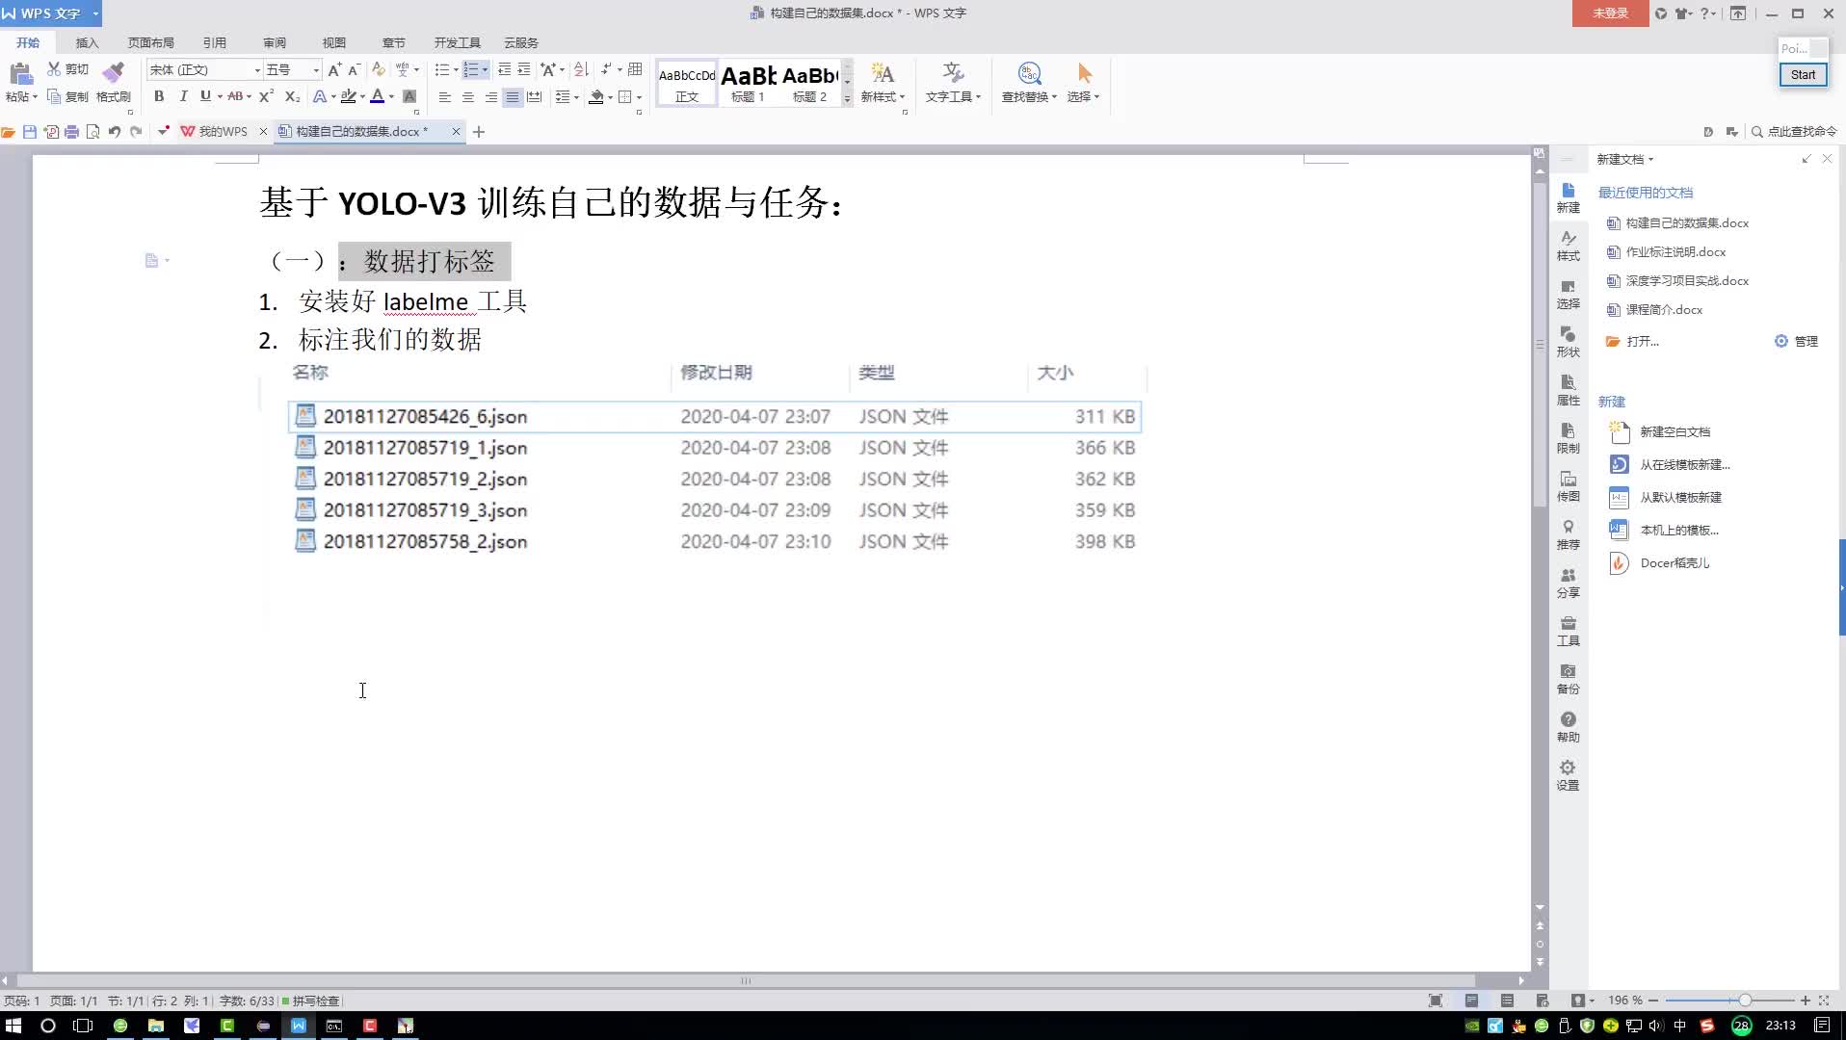Click the 未登录 login button
This screenshot has height=1040, width=1846.
[1610, 13]
